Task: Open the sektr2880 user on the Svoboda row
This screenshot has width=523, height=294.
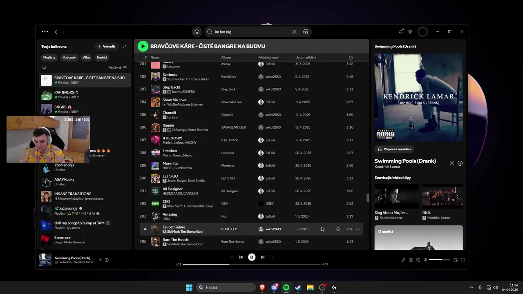Action: (273, 77)
